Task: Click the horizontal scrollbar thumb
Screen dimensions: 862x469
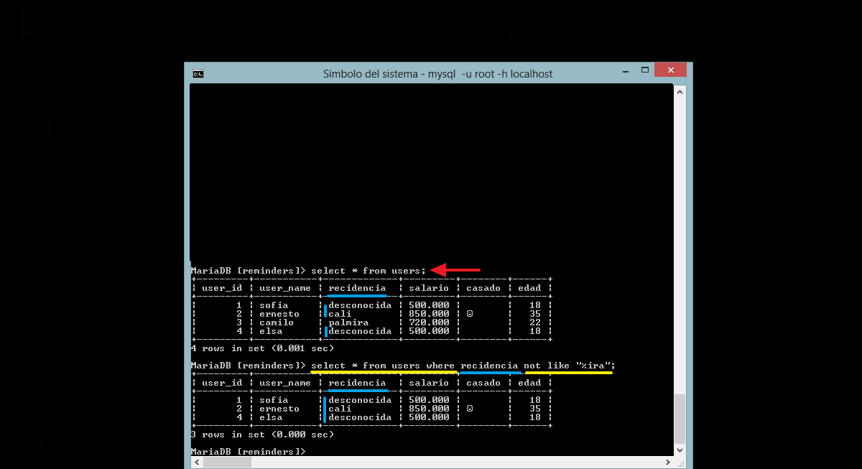Action: 227,463
